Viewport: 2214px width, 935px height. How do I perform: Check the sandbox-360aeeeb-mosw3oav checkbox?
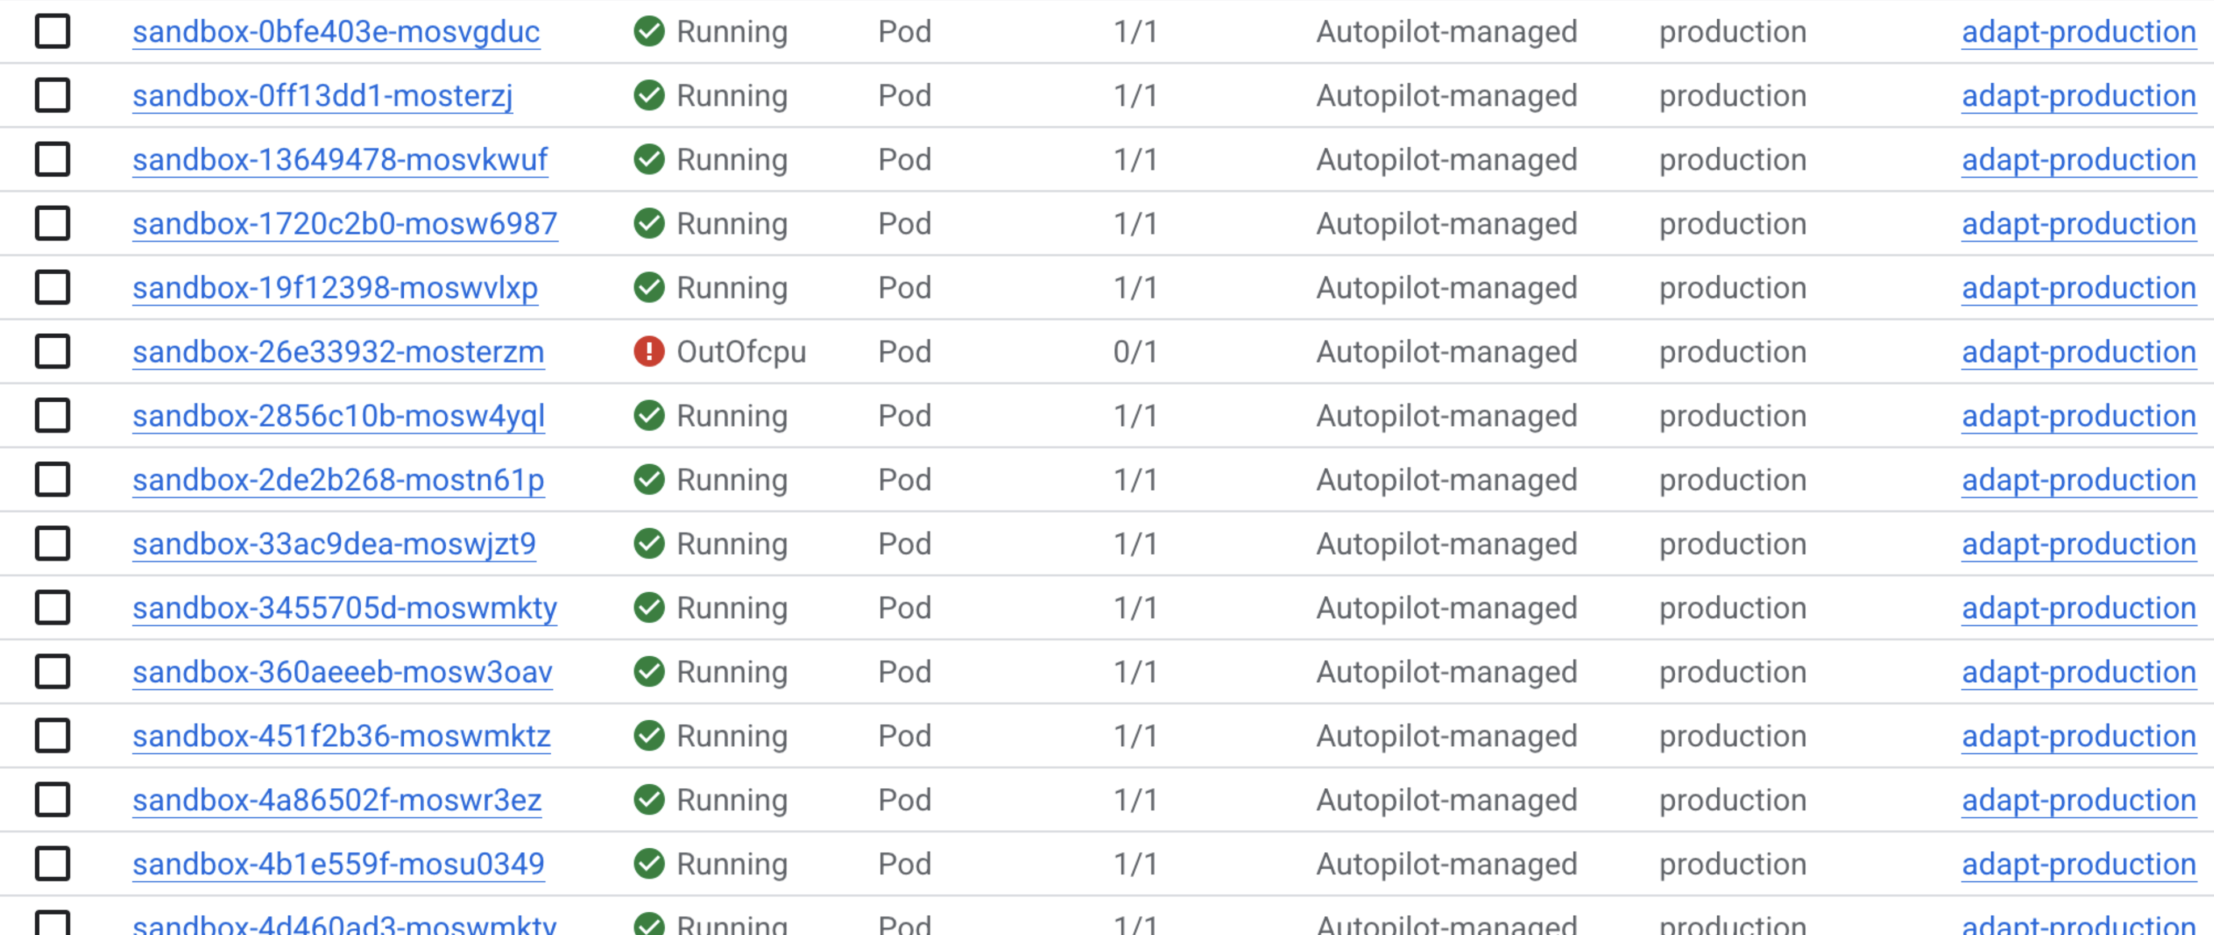pyautogui.click(x=52, y=671)
